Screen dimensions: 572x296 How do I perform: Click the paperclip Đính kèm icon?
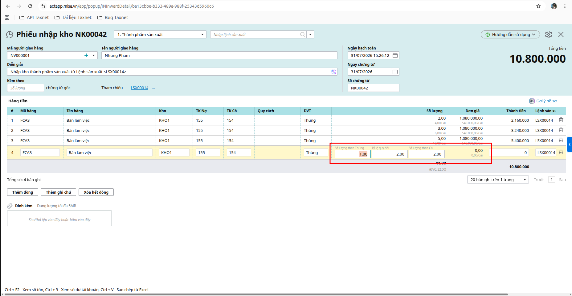click(10, 206)
